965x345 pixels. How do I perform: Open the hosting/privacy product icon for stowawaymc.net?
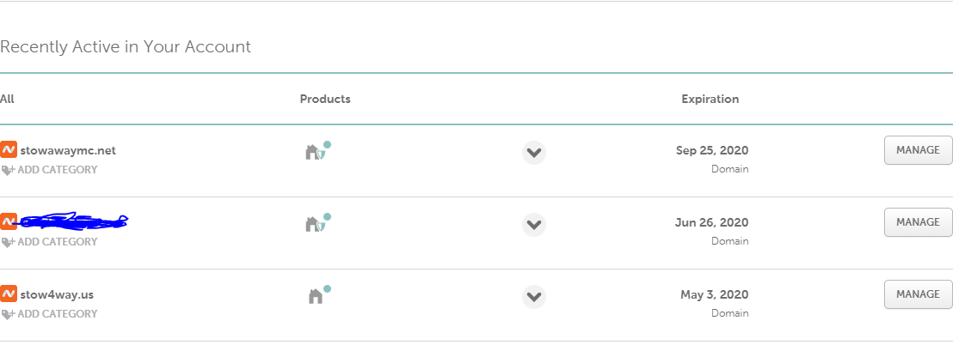(315, 152)
